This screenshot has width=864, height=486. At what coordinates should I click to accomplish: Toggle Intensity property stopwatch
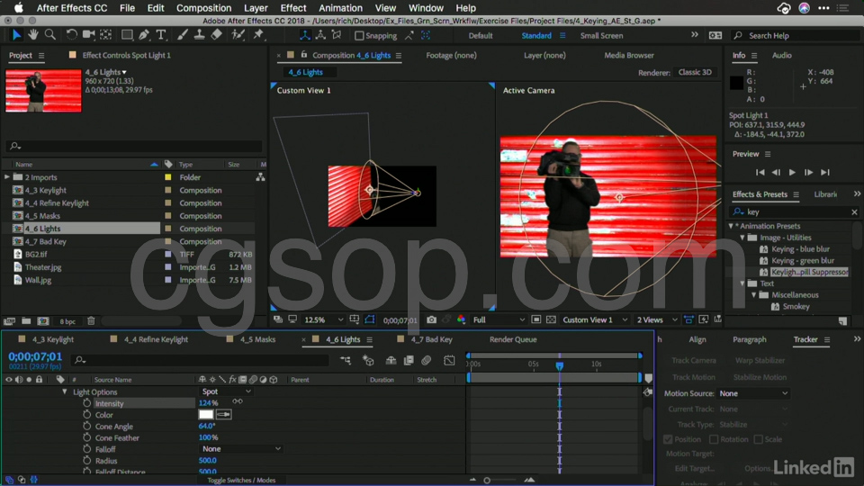pos(86,403)
